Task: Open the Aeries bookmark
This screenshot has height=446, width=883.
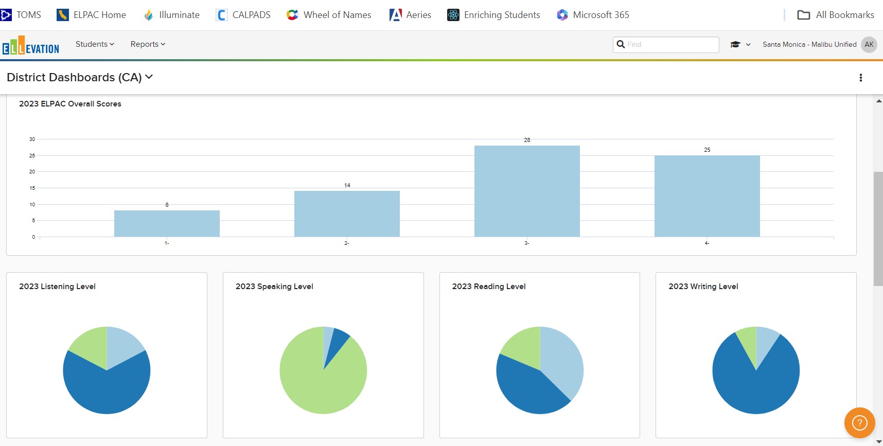Action: click(x=411, y=15)
